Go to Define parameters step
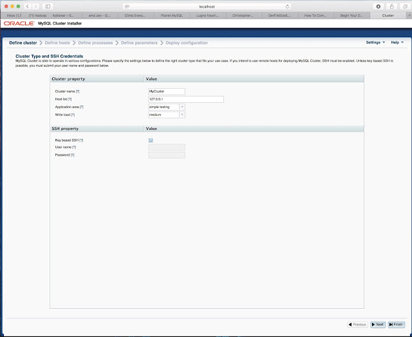The image size is (412, 337). click(139, 43)
